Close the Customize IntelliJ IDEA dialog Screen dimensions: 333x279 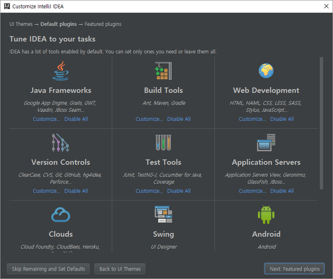(326, 7)
